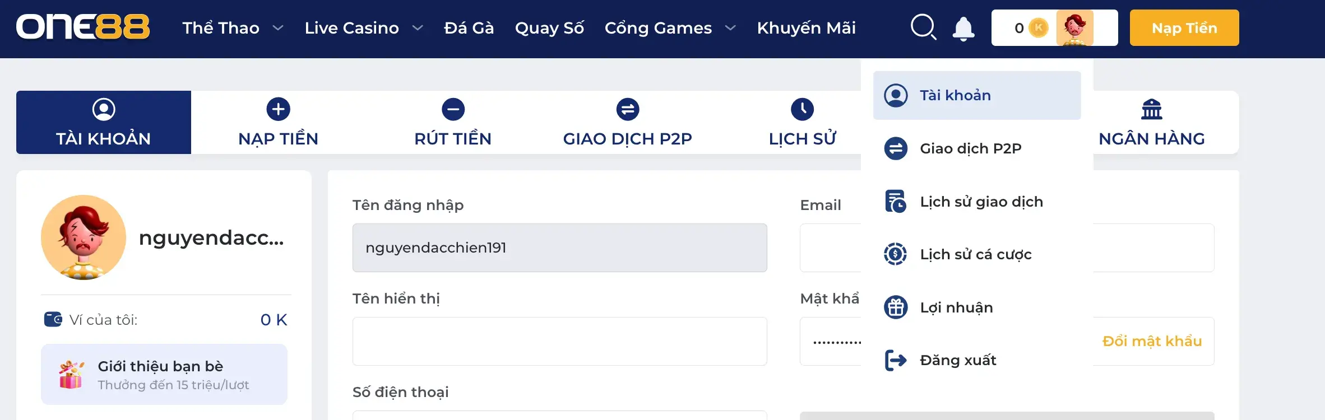Click Đổi mật khẩu to change password
This screenshot has width=1325, height=420.
pos(1152,340)
